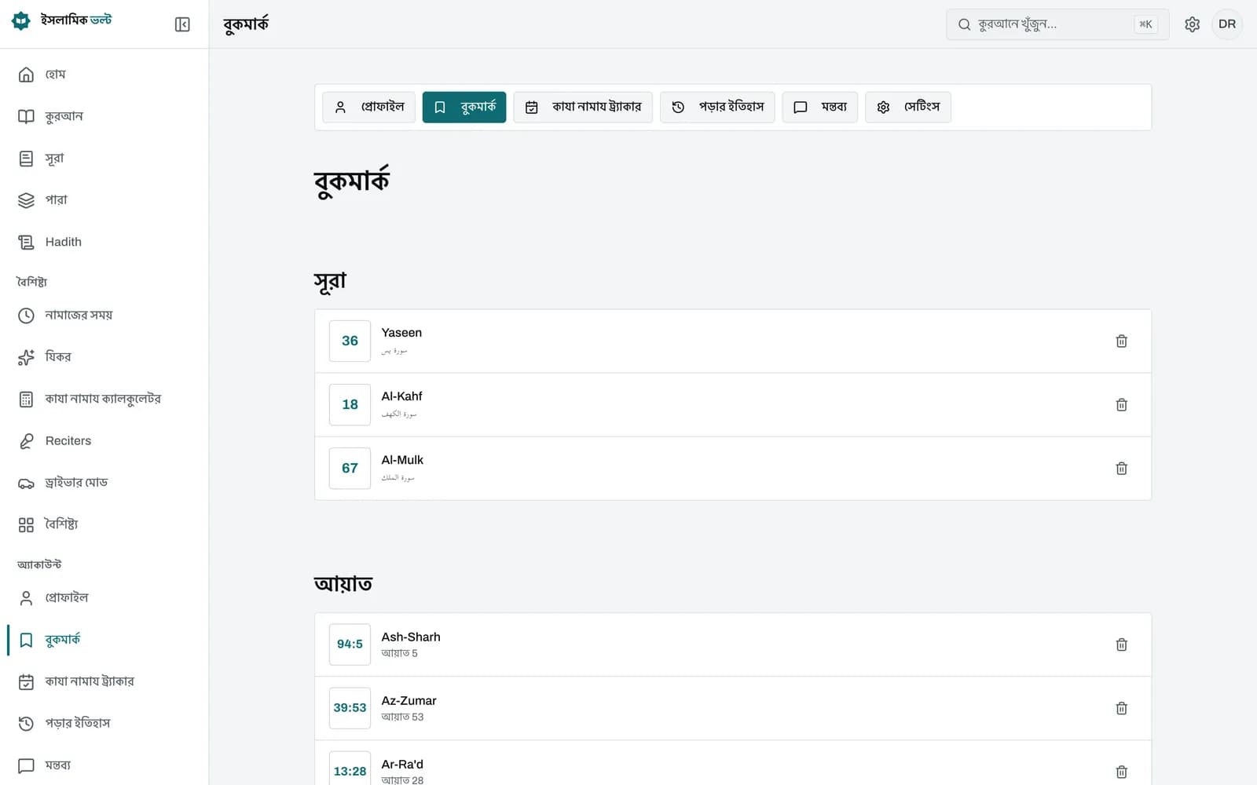The image size is (1257, 785).
Task: Open কাযা নামায ক্যালকুলেটর in sidebar
Action: [104, 399]
